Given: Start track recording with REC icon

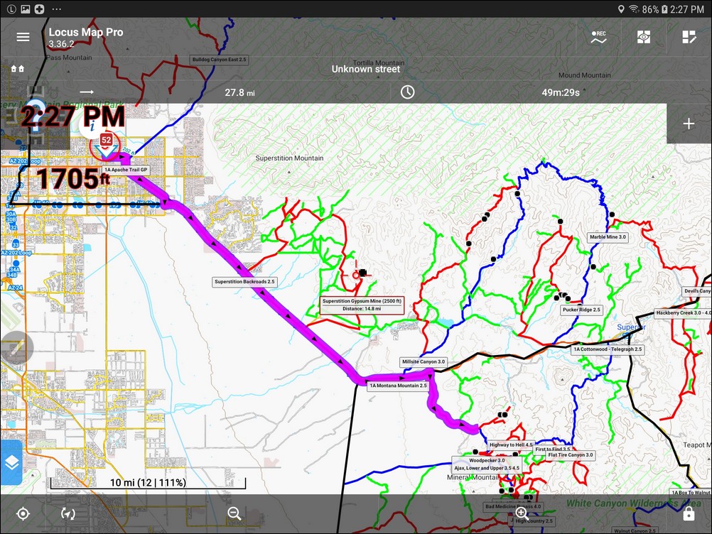Looking at the screenshot, I should coord(599,37).
